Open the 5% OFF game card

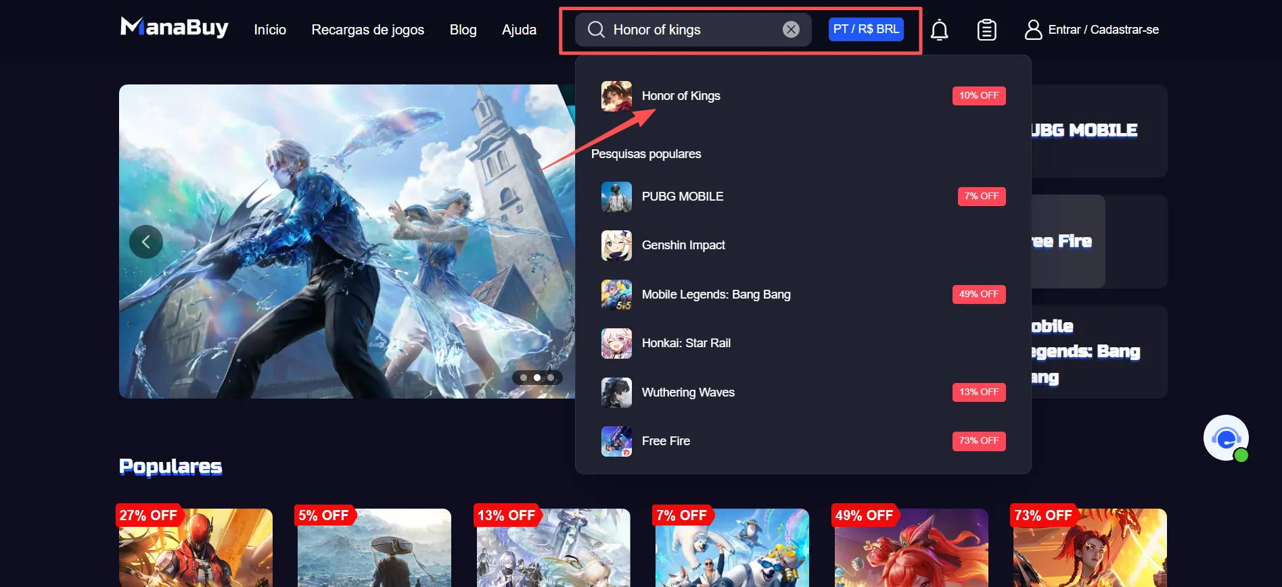click(x=375, y=547)
